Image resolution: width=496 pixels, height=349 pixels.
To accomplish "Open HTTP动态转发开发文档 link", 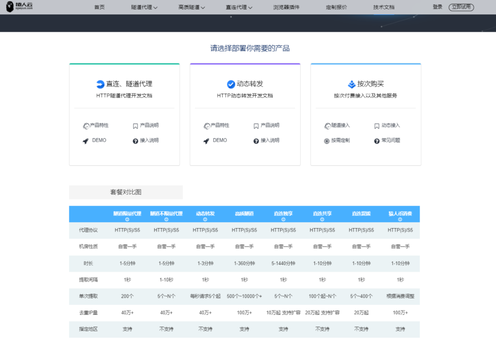I will pos(245,96).
